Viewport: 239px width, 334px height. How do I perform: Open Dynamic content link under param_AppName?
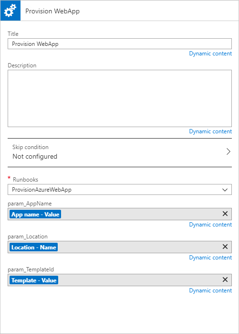[210, 225]
